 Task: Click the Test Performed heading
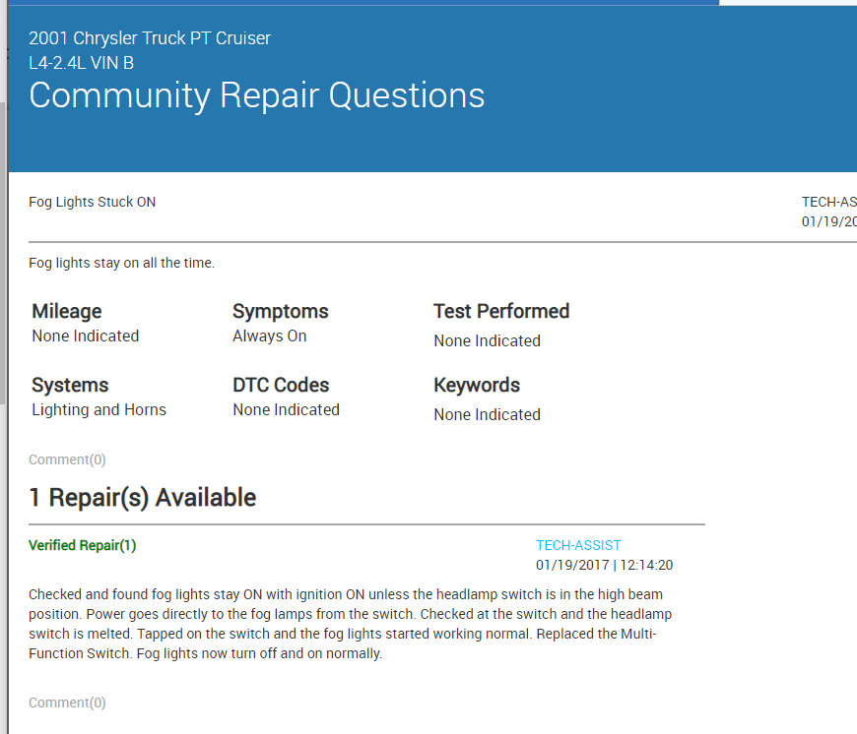[501, 311]
